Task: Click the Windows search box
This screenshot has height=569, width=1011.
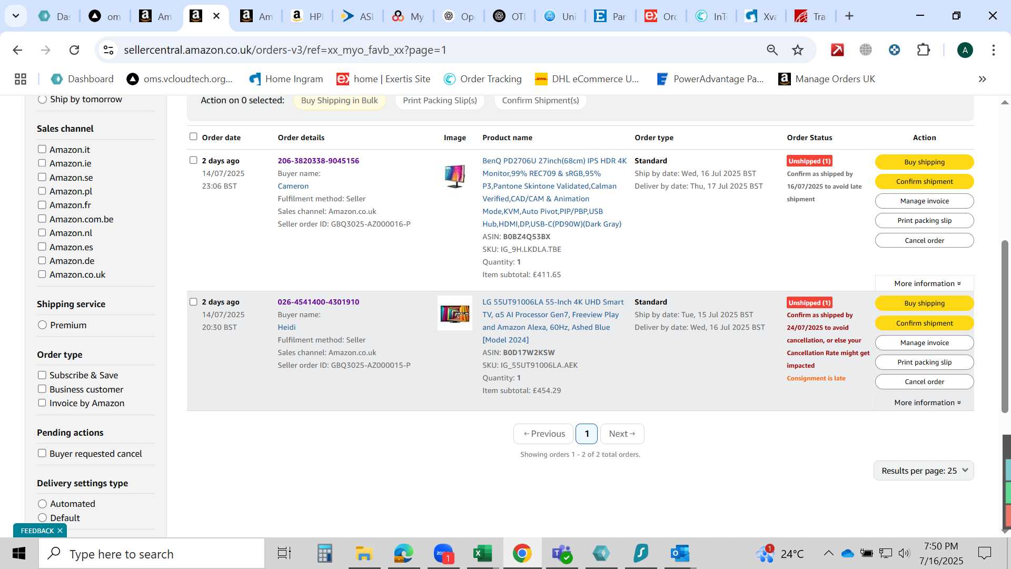Action: (152, 554)
